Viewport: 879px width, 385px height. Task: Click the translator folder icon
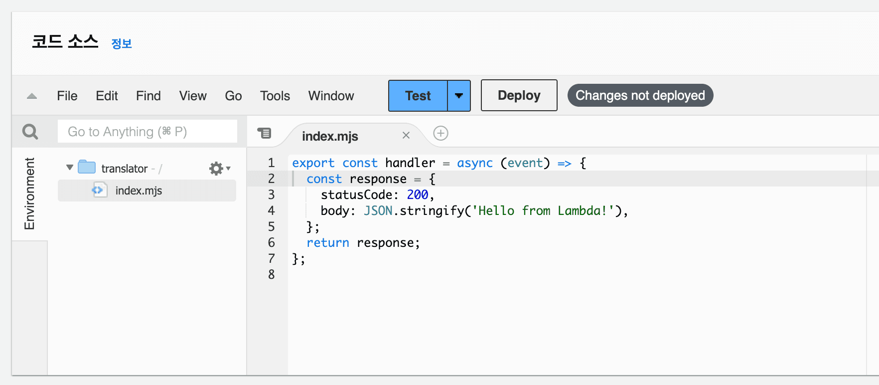87,168
